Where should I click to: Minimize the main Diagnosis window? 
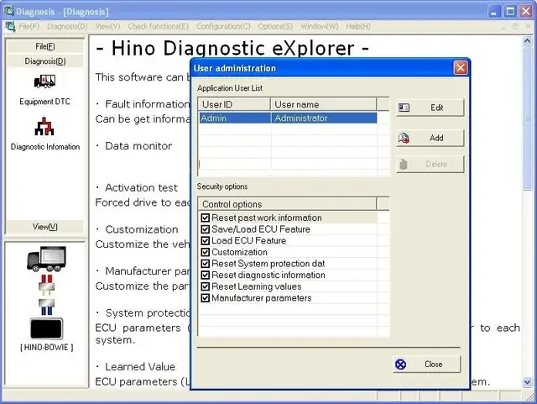click(x=494, y=11)
